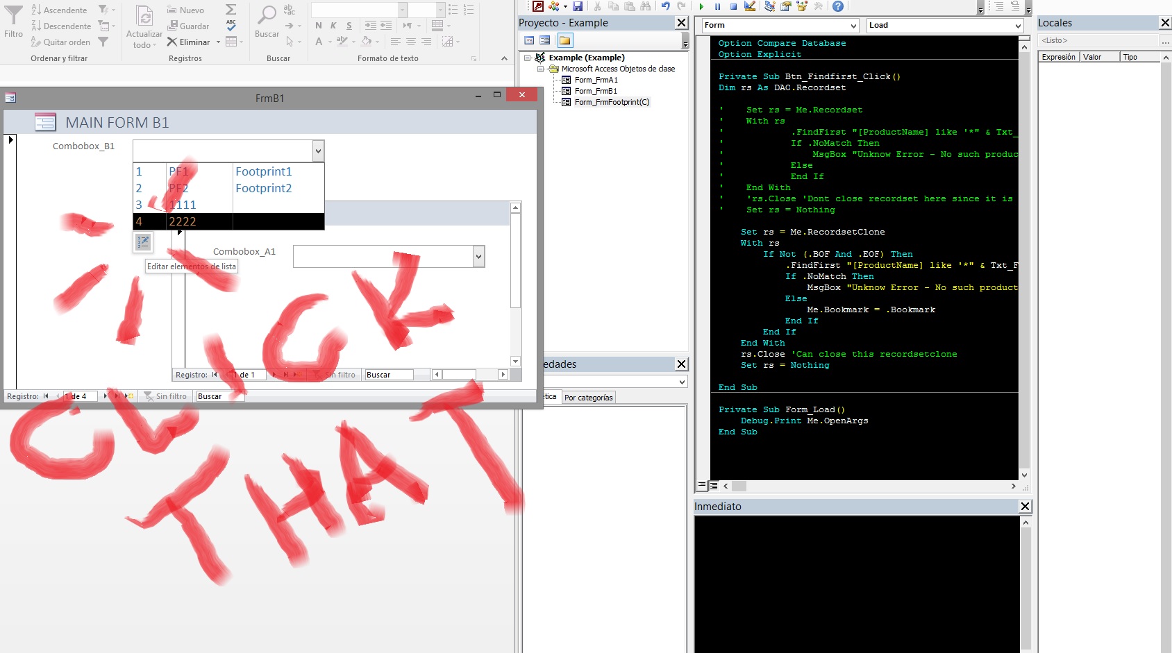
Task: Open Properties Window icon in VBA toolbar
Action: (786, 6)
